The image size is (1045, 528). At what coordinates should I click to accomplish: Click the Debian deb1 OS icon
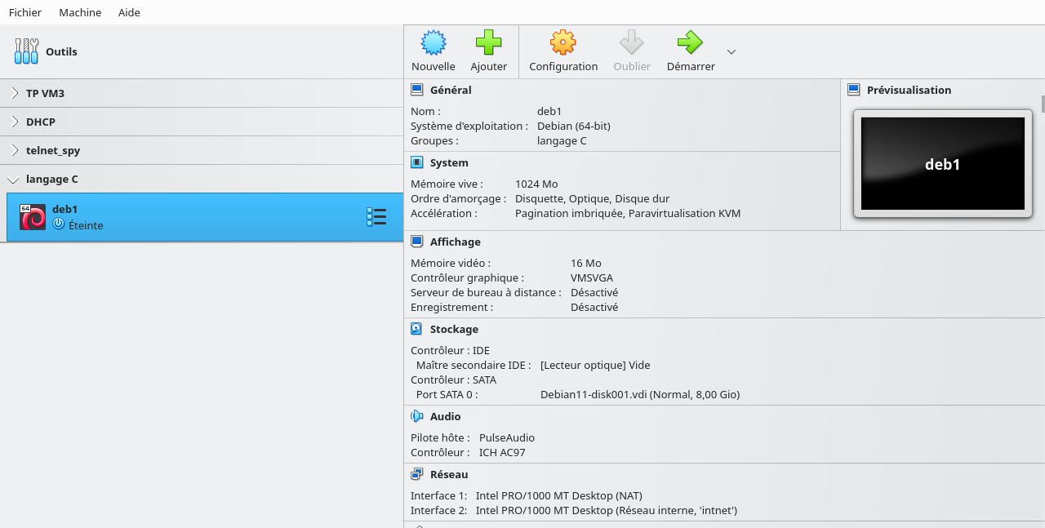(x=33, y=217)
